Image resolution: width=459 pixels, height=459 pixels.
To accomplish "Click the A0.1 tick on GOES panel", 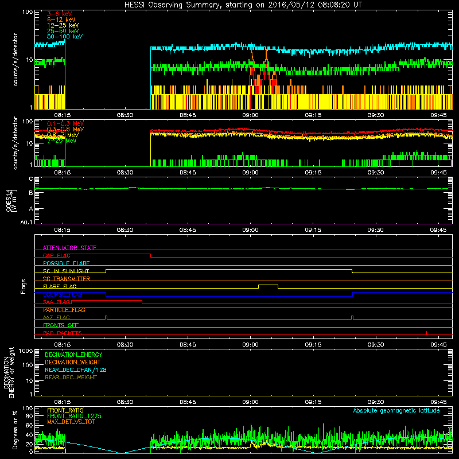I will click(x=26, y=223).
